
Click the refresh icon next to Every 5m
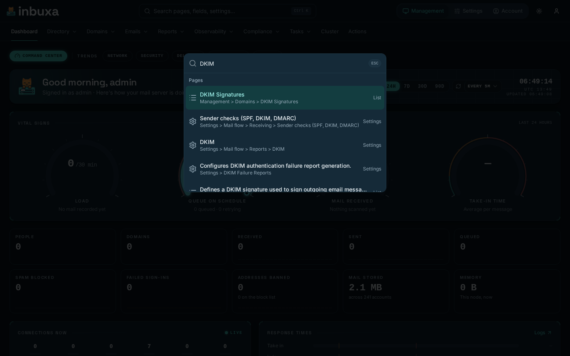(x=458, y=86)
